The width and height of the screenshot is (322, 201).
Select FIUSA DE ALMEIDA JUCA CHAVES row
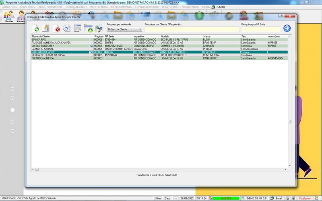point(159,43)
